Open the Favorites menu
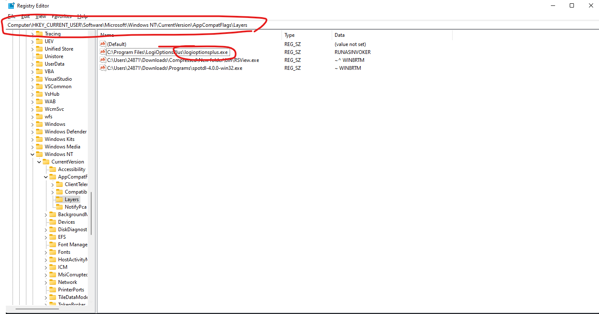The height and width of the screenshot is (314, 599). 61,16
